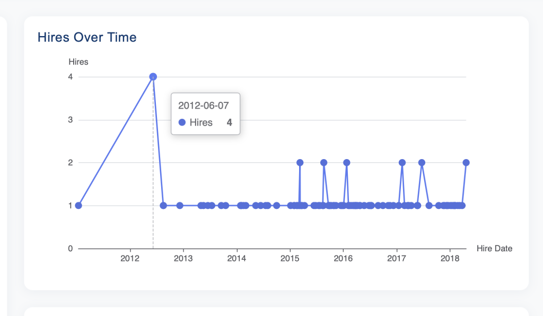Select the 2-hire data point above 2016
This screenshot has height=316, width=543.
click(347, 162)
